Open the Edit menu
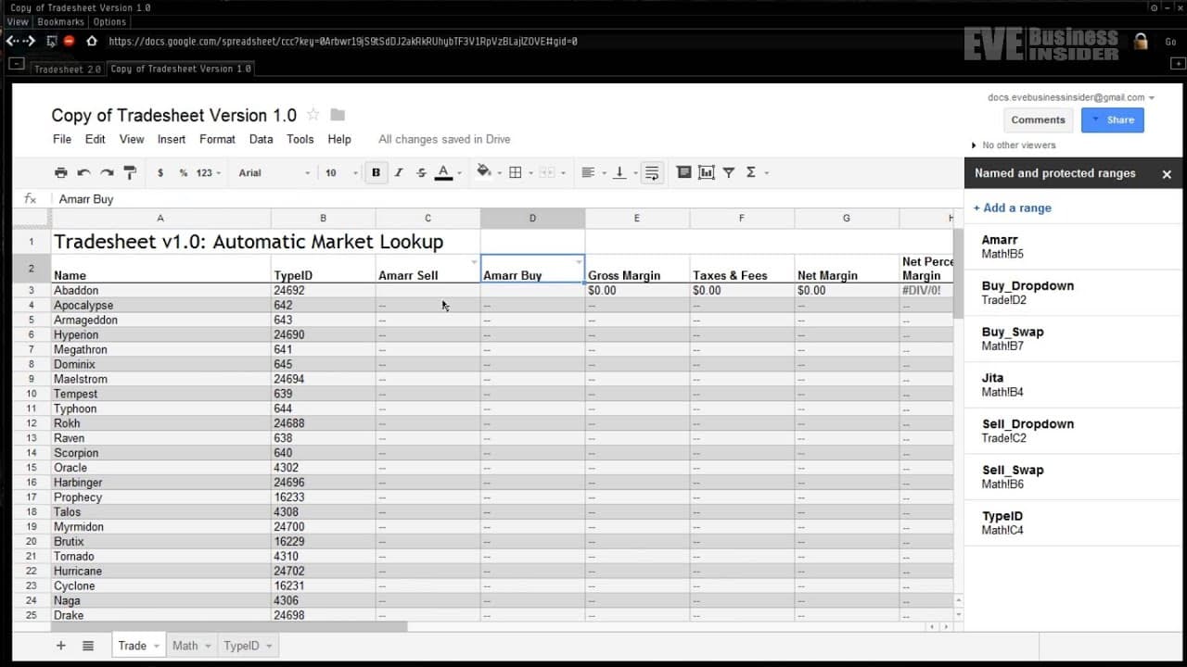This screenshot has width=1187, height=667. click(x=96, y=139)
